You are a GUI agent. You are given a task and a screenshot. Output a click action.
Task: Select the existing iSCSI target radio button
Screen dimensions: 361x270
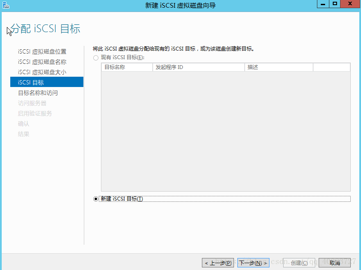tap(96, 58)
